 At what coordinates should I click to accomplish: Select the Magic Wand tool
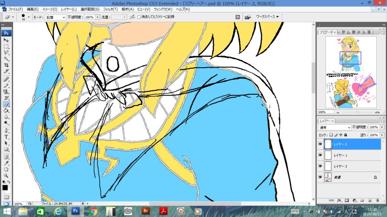click(6, 59)
